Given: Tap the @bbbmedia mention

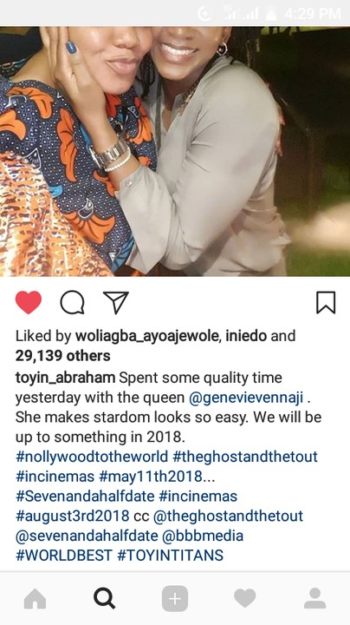Looking at the screenshot, I should [203, 536].
